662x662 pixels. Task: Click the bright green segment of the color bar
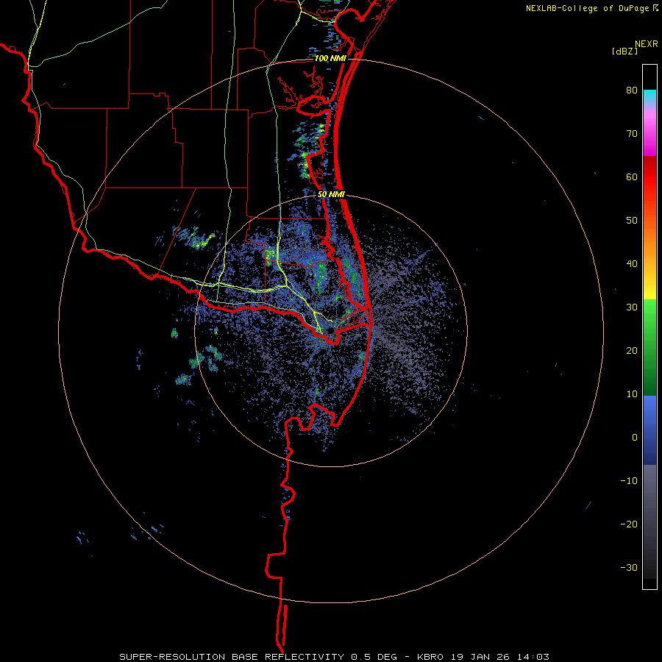[x=649, y=316]
